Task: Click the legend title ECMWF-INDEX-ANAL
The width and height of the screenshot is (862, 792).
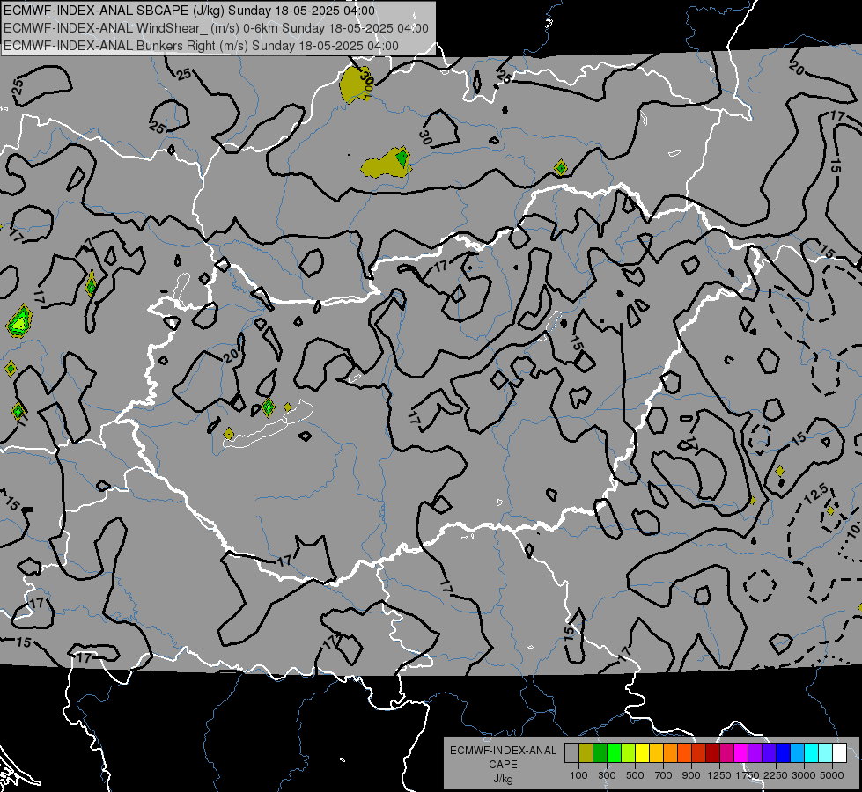Action: 504,751
